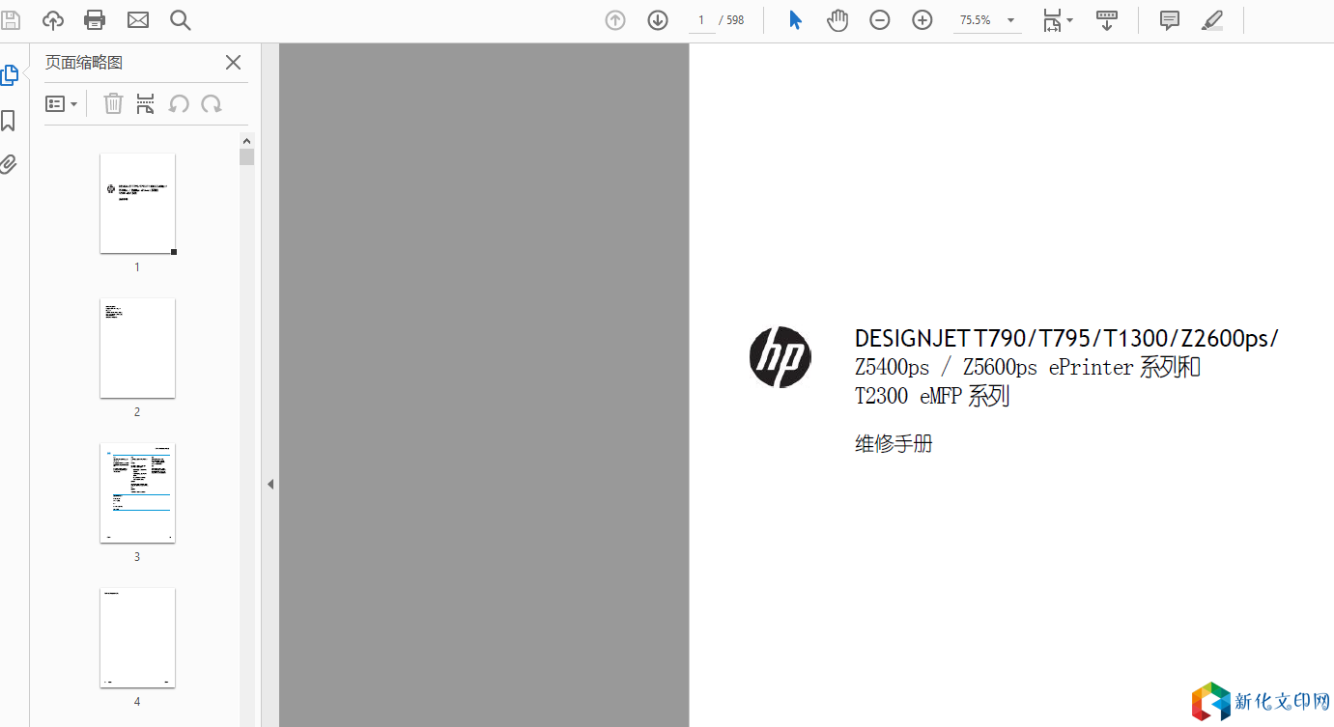Zoom in with the plus button

click(922, 20)
